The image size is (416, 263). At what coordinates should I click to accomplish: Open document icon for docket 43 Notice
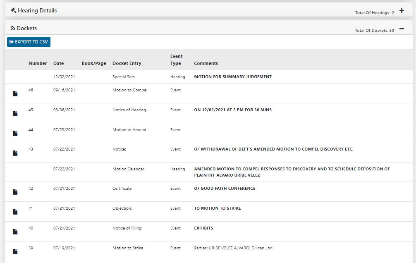point(15,153)
